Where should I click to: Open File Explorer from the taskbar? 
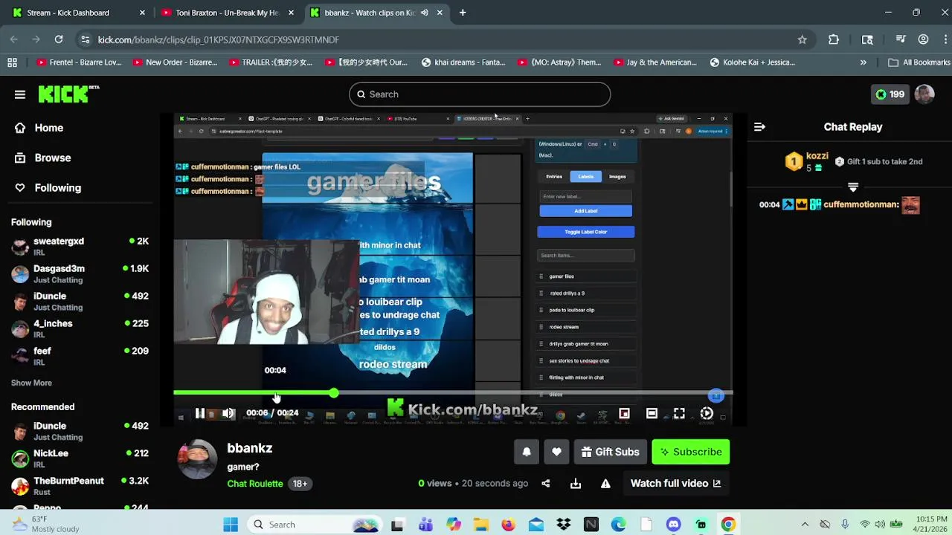[x=480, y=525]
